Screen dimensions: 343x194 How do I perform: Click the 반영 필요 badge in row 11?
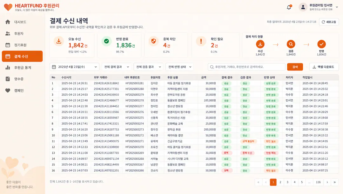point(271,141)
